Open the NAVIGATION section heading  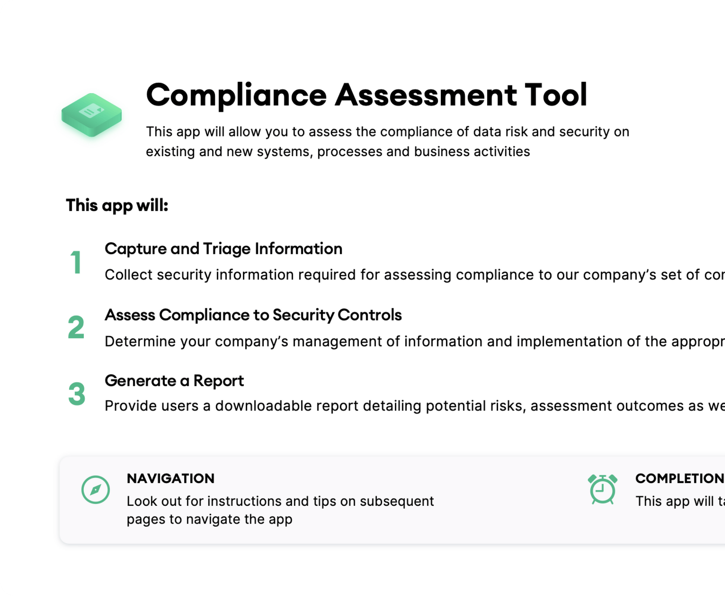point(170,479)
